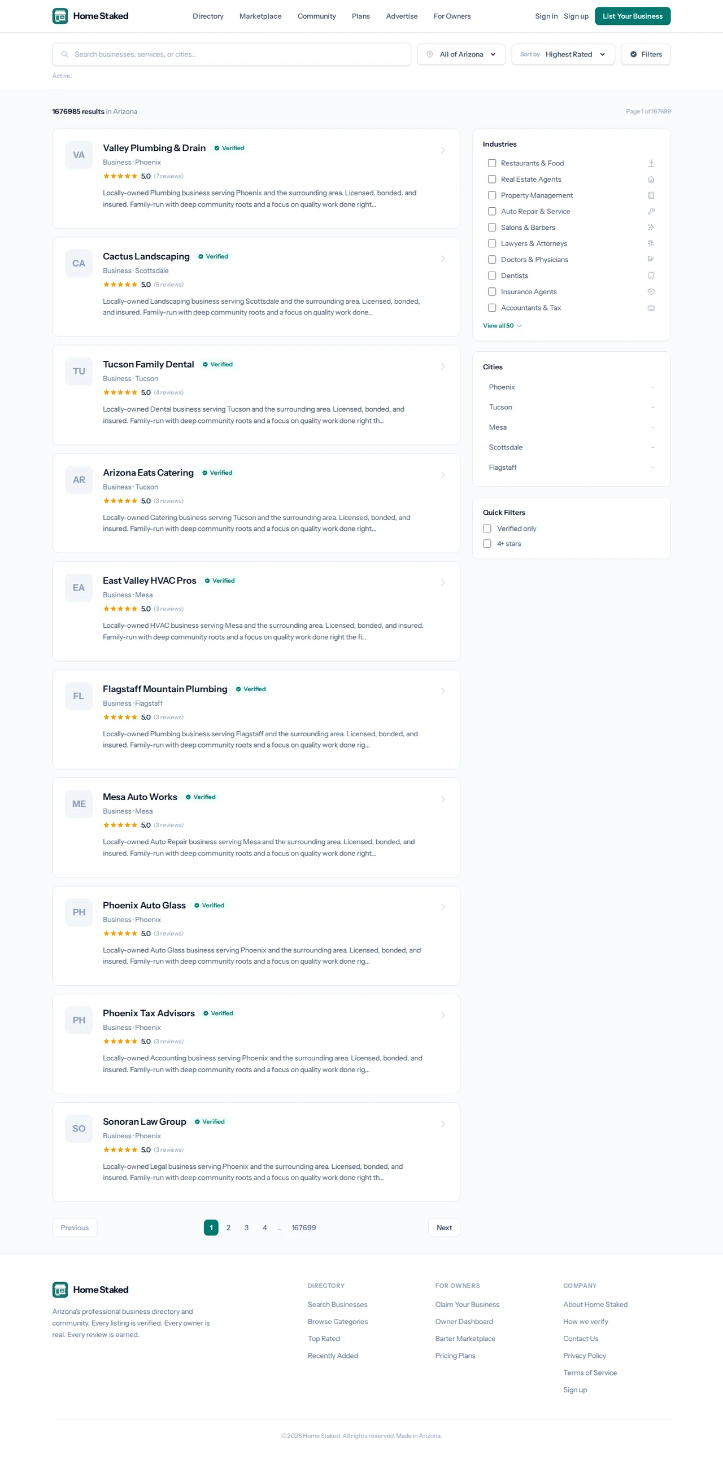The image size is (723, 1468).
Task: Tick the Dentists industry checkbox
Action: 491,276
